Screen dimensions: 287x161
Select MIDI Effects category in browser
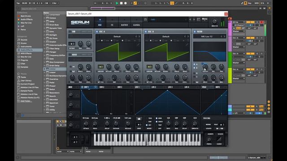click(26, 54)
